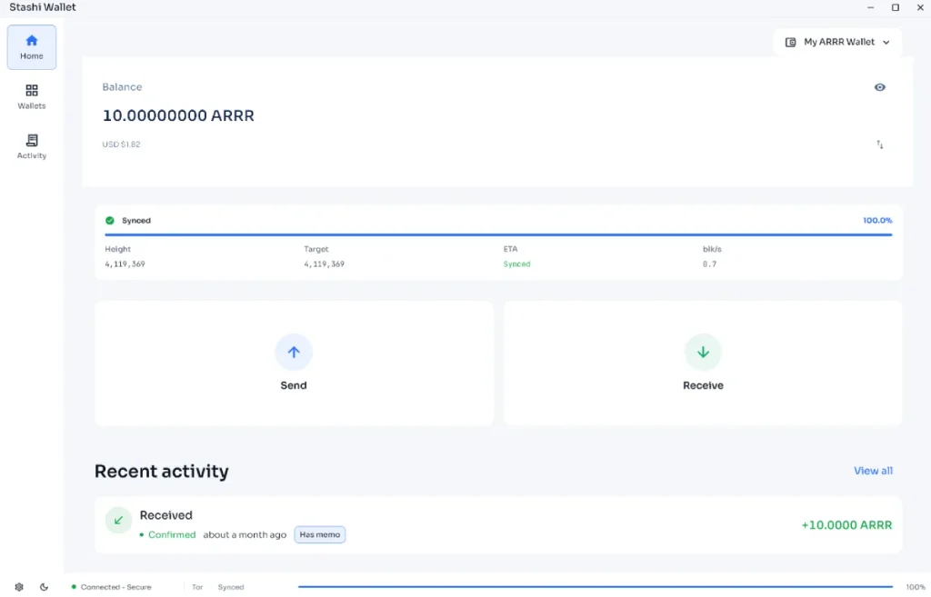Go to the Wallets section
The height and width of the screenshot is (597, 931).
[32, 96]
